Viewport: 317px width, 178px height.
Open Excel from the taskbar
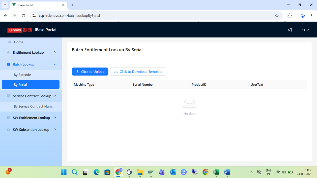point(216,172)
